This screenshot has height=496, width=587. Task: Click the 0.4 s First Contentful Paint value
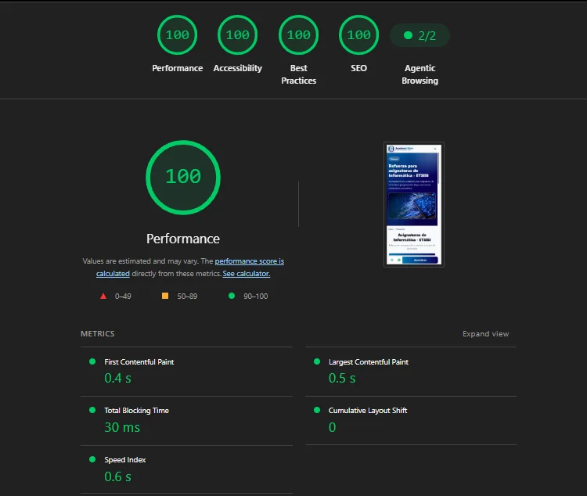point(117,378)
